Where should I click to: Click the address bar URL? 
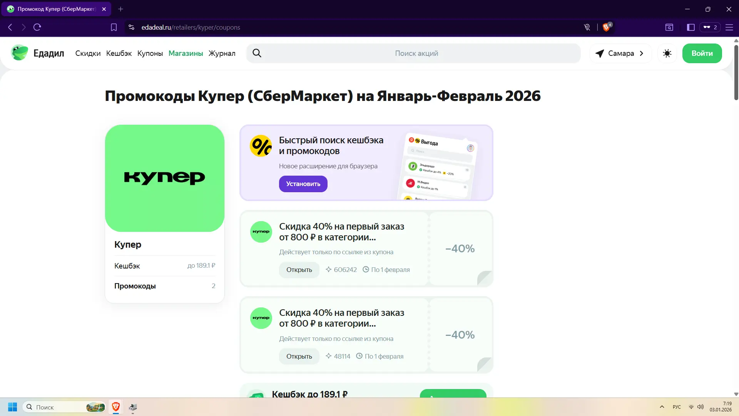(191, 27)
